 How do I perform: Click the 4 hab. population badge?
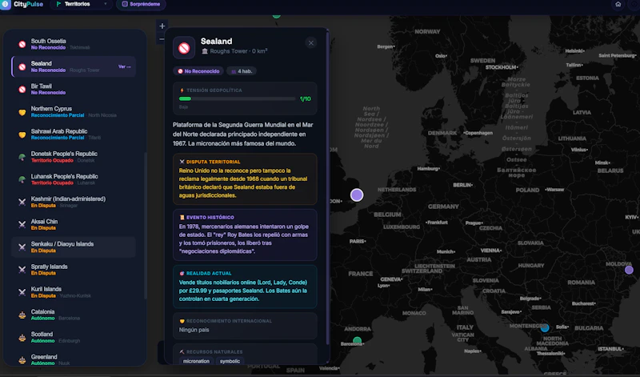[x=242, y=71]
